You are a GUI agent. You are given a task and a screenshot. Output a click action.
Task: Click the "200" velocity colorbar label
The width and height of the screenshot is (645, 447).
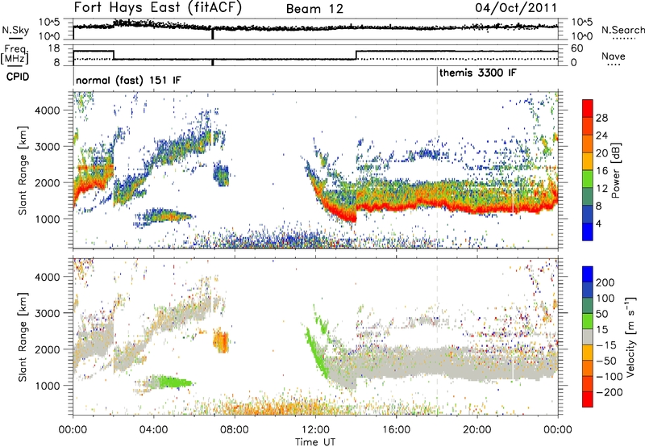(605, 282)
